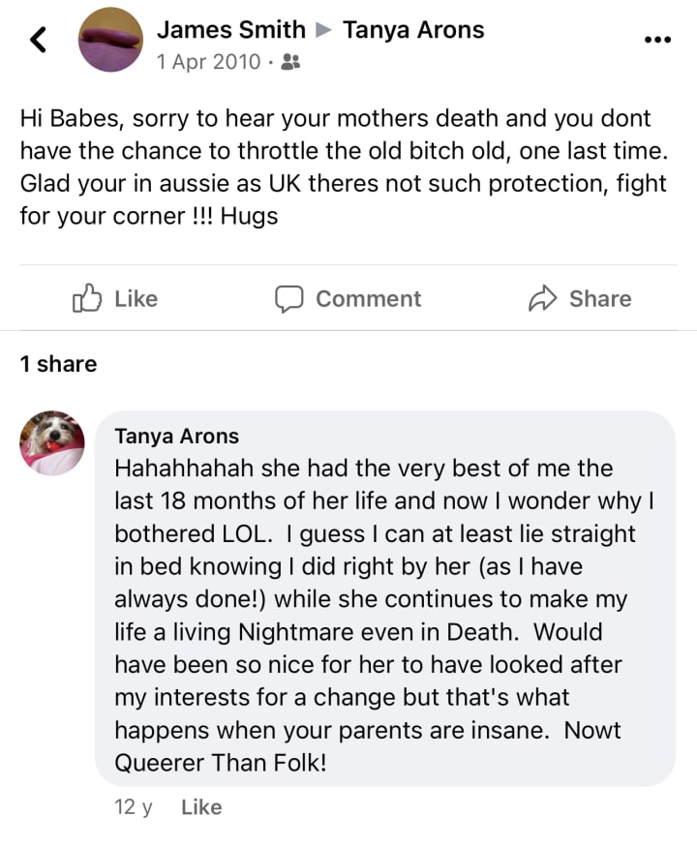Go back using the back arrow
The height and width of the screenshot is (847, 697).
point(38,40)
